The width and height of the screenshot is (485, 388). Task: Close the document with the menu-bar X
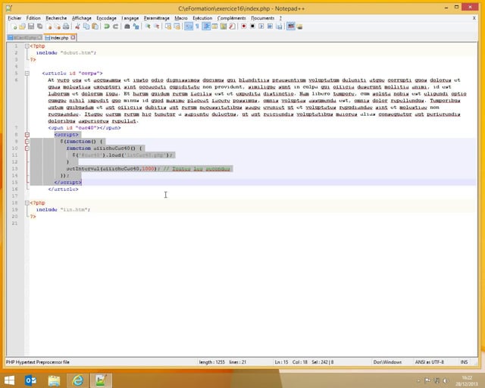(474, 18)
